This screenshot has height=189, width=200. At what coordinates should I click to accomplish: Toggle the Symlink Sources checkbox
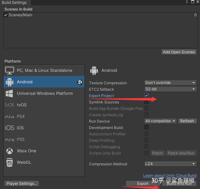(x=146, y=102)
